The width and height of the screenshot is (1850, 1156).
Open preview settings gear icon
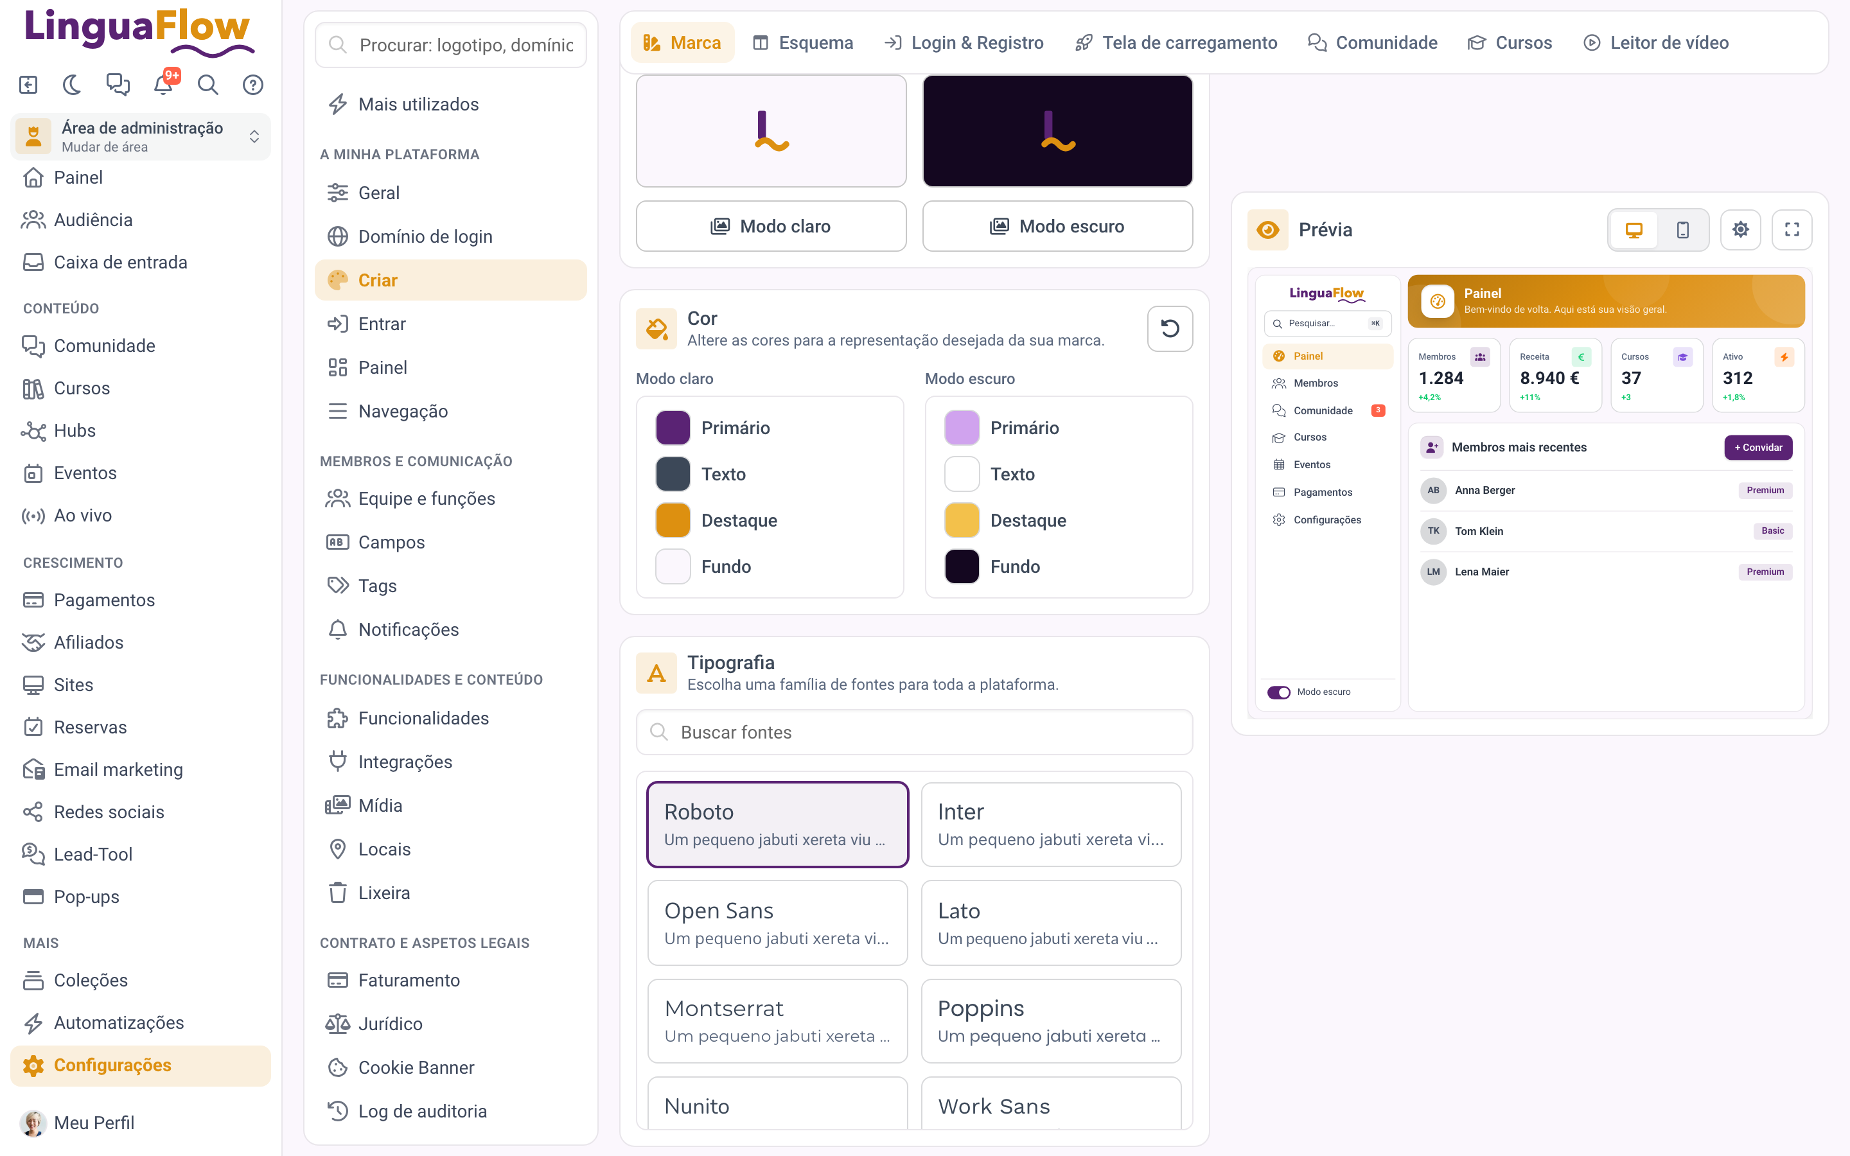(x=1741, y=229)
